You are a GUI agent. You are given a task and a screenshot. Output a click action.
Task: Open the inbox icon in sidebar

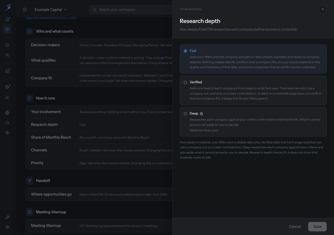point(7,71)
